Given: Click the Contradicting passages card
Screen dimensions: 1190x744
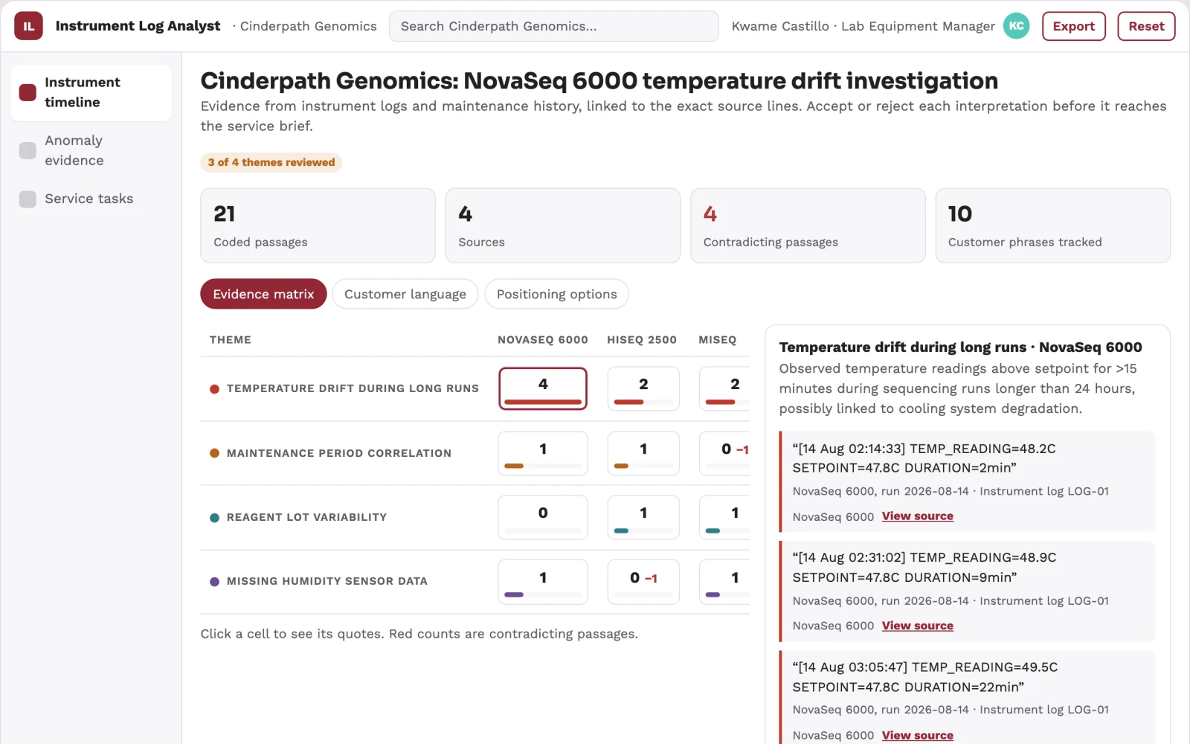Looking at the screenshot, I should [808, 225].
